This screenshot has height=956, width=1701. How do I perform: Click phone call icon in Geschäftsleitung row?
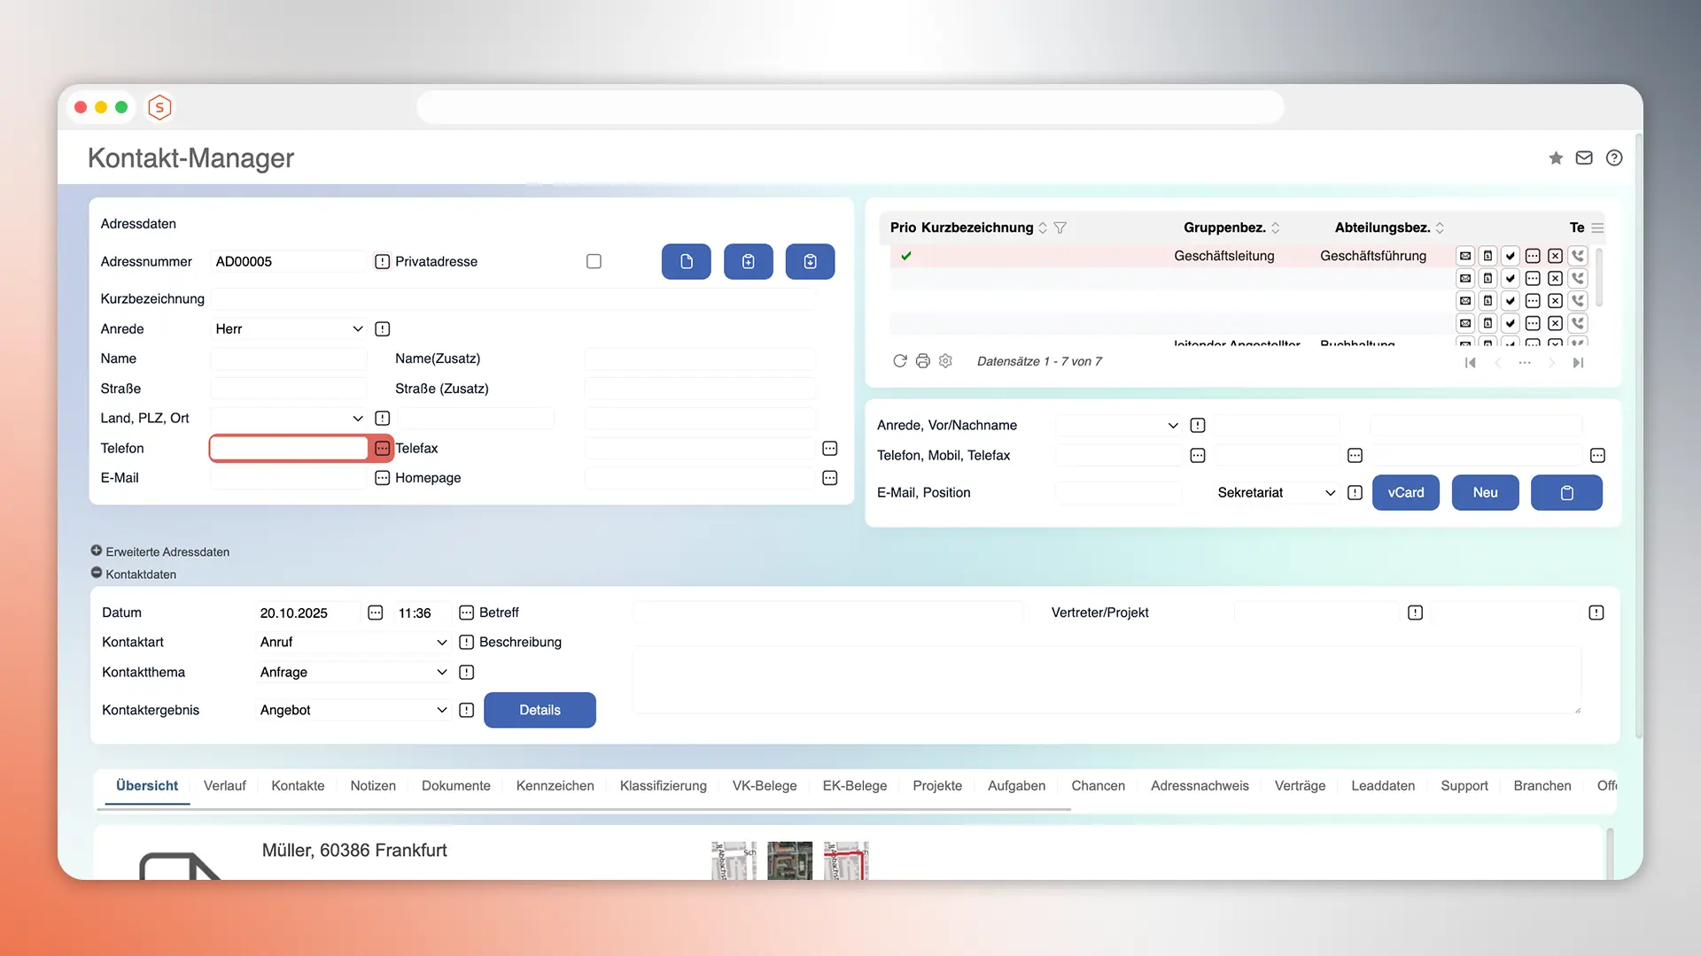pyautogui.click(x=1578, y=256)
